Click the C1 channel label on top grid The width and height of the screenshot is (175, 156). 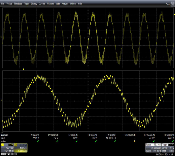tap(2, 37)
